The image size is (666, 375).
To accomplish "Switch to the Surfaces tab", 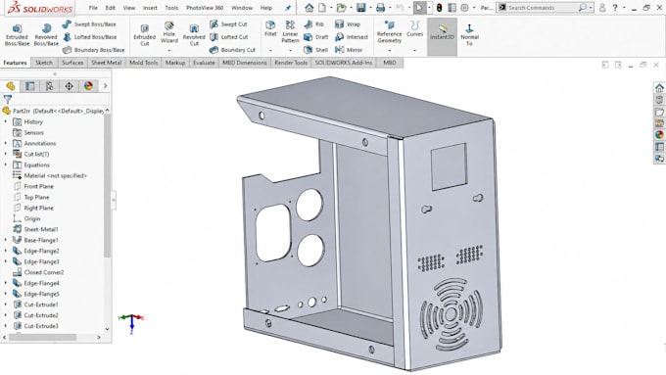I will (x=72, y=63).
